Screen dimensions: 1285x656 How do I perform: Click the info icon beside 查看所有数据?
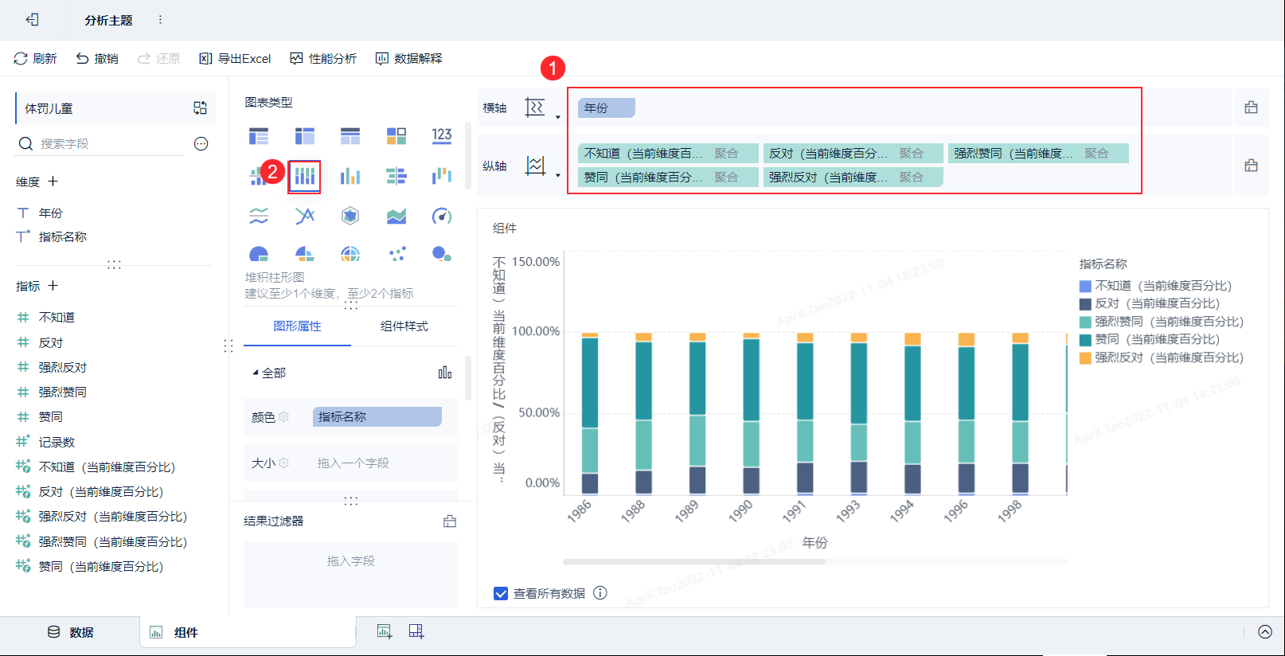click(x=600, y=593)
